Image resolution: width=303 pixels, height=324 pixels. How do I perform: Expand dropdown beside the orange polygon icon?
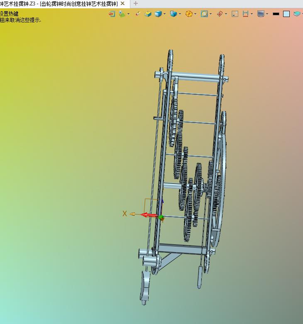(195, 14)
